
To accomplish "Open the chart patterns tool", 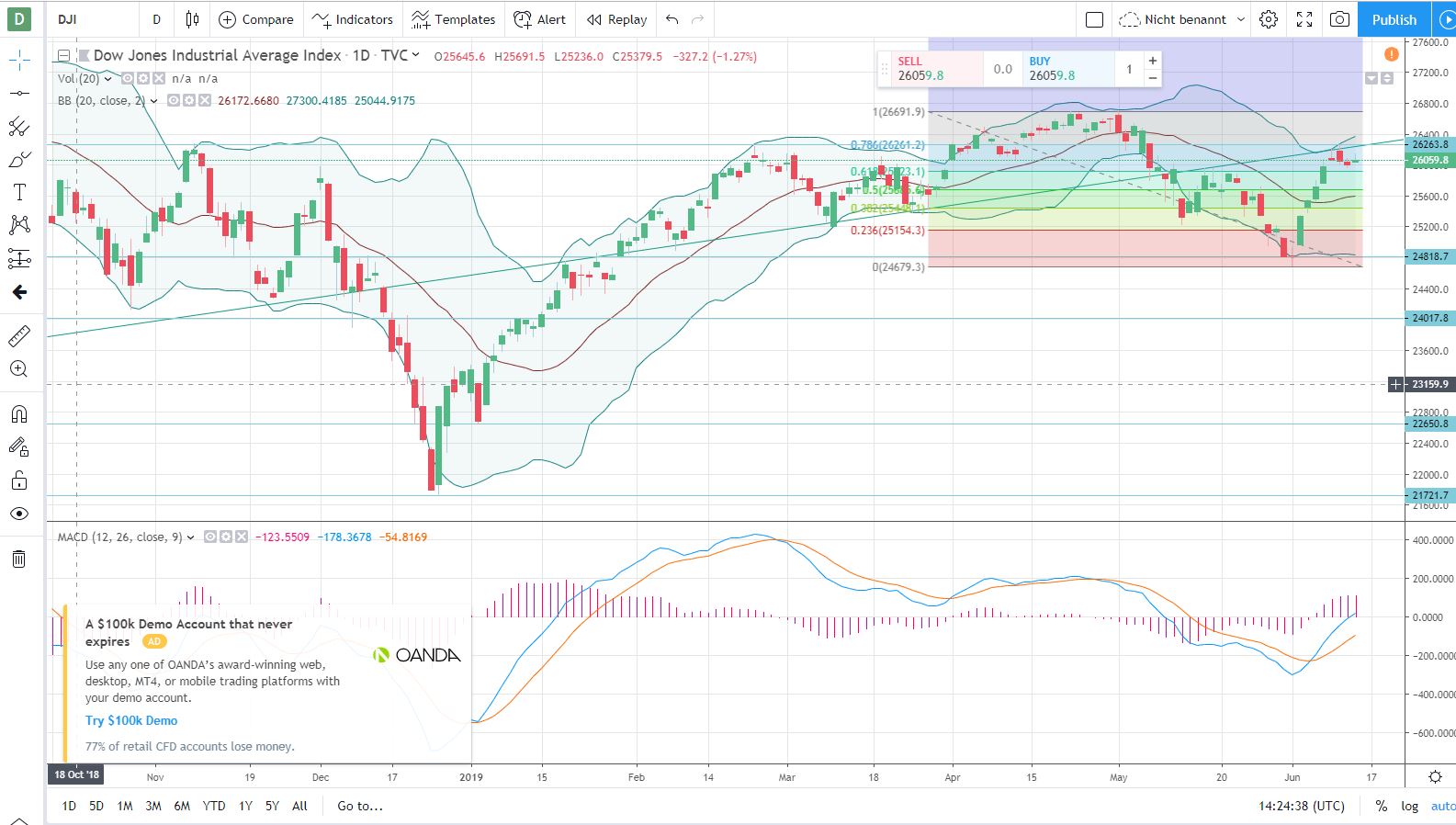I will [19, 225].
